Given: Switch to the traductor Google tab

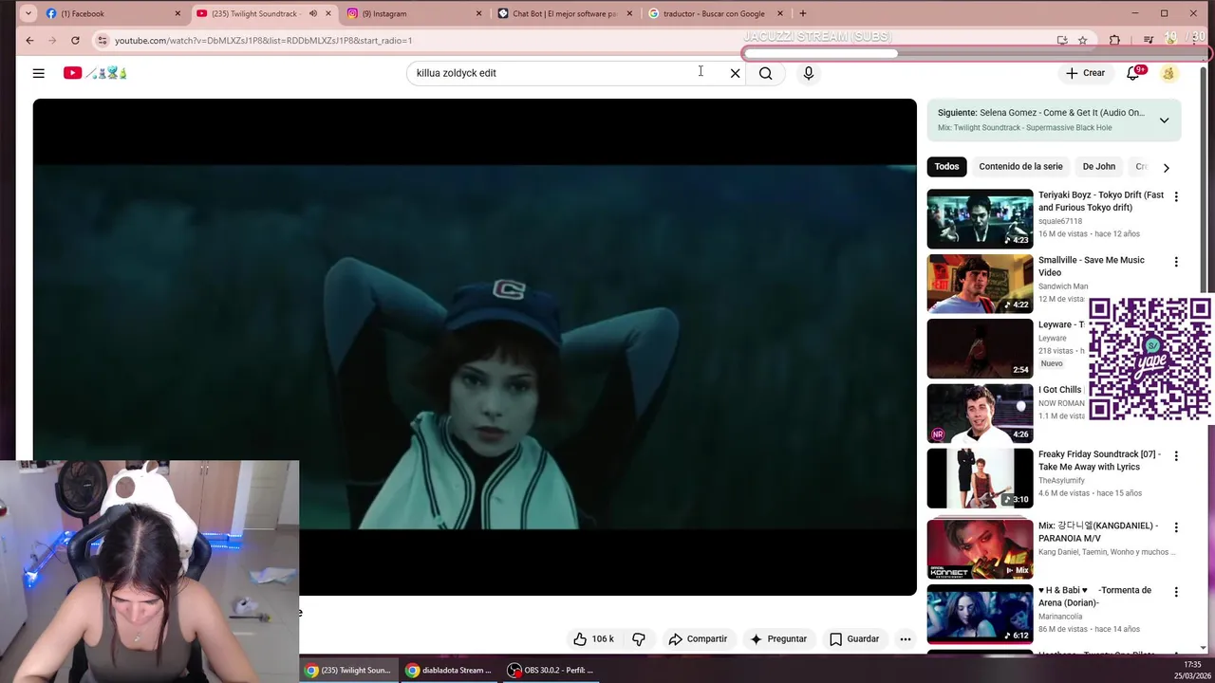Looking at the screenshot, I should (x=714, y=13).
